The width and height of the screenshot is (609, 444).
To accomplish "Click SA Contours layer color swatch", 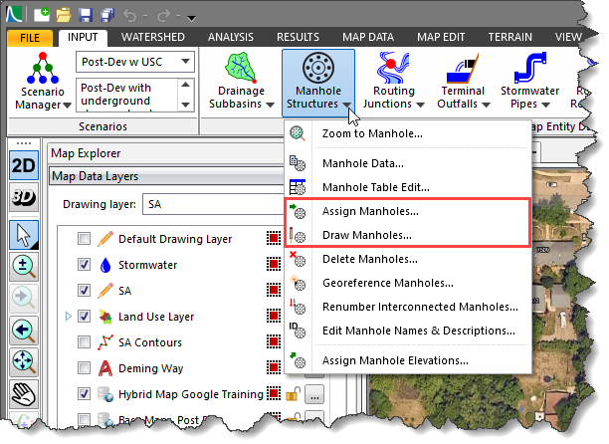I will [274, 341].
